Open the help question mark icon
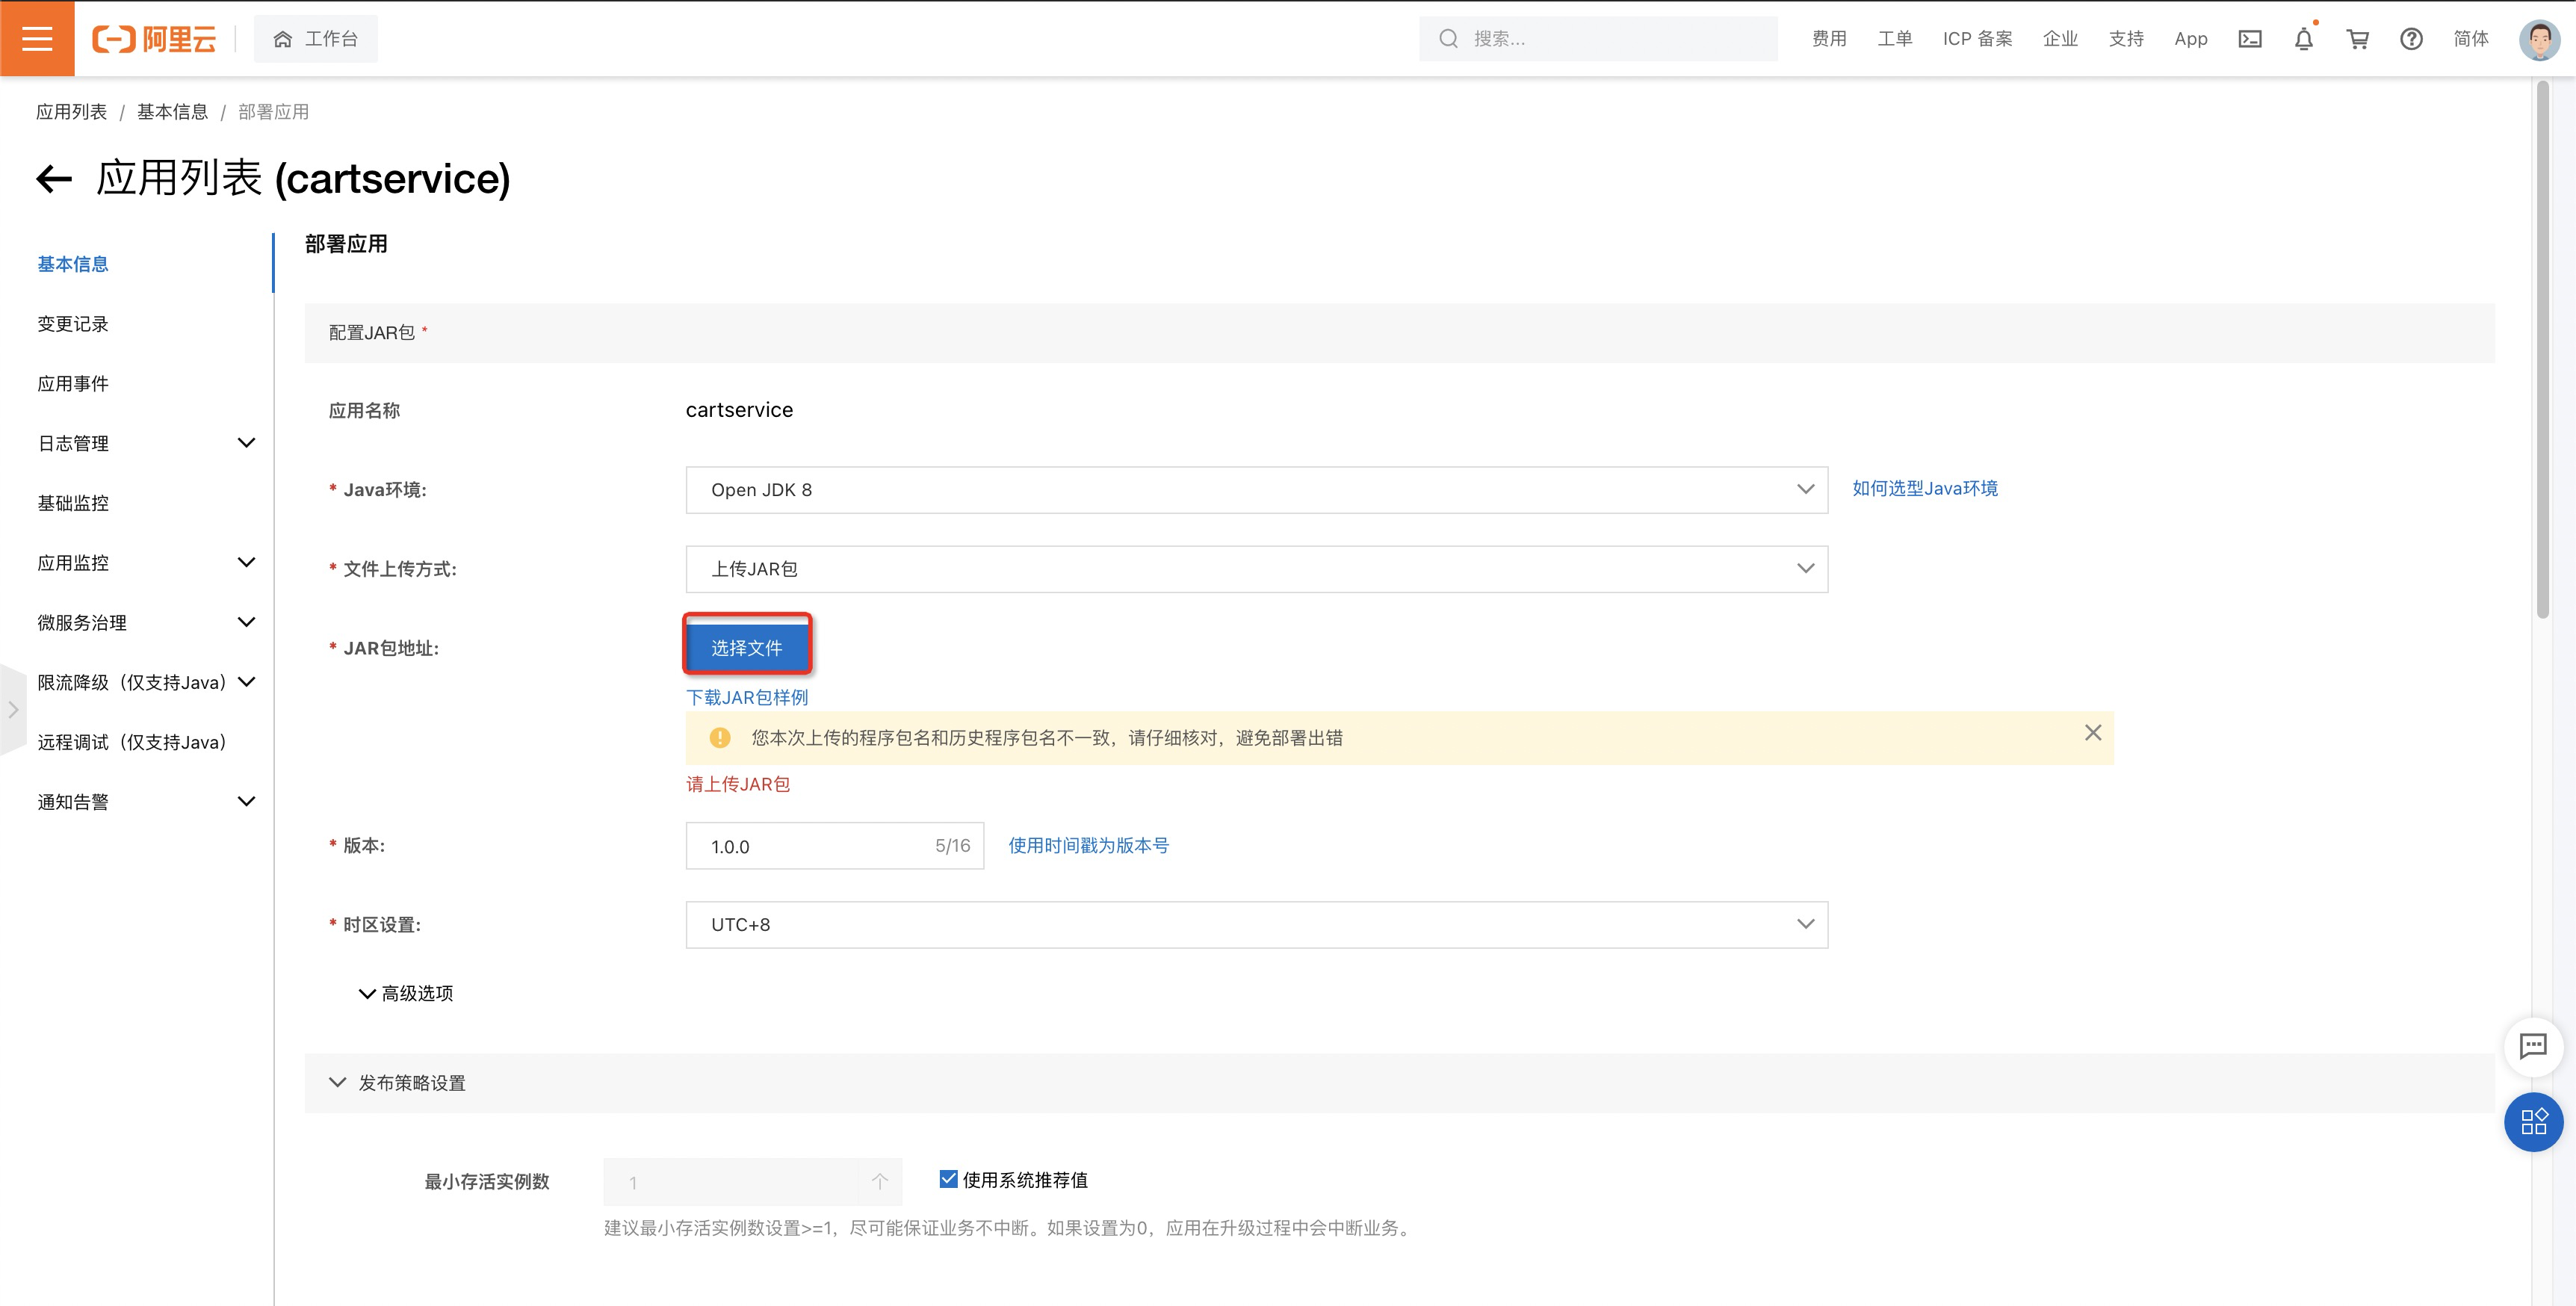The width and height of the screenshot is (2576, 1306). click(2411, 39)
